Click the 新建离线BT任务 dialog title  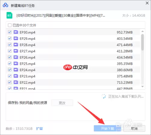tap(23, 5)
